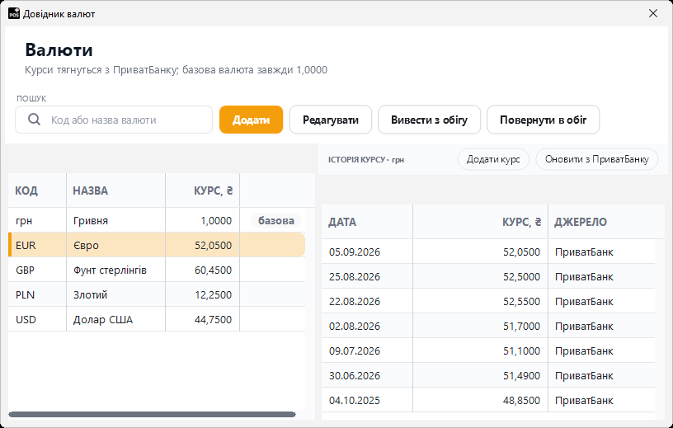
Task: Click history rate 51,1000
Action: coord(521,350)
